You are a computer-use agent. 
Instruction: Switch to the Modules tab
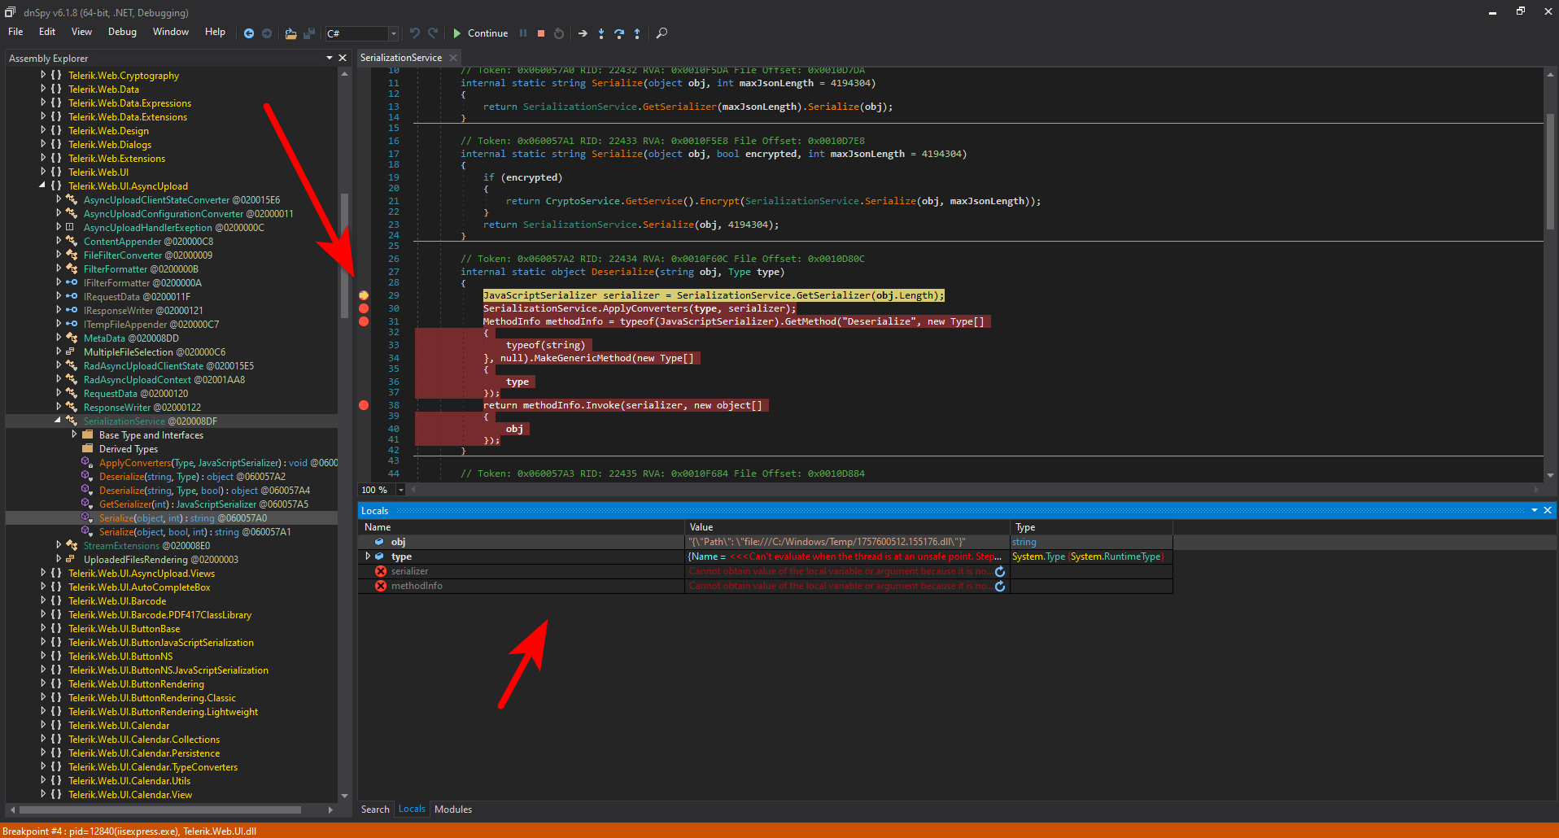tap(452, 810)
